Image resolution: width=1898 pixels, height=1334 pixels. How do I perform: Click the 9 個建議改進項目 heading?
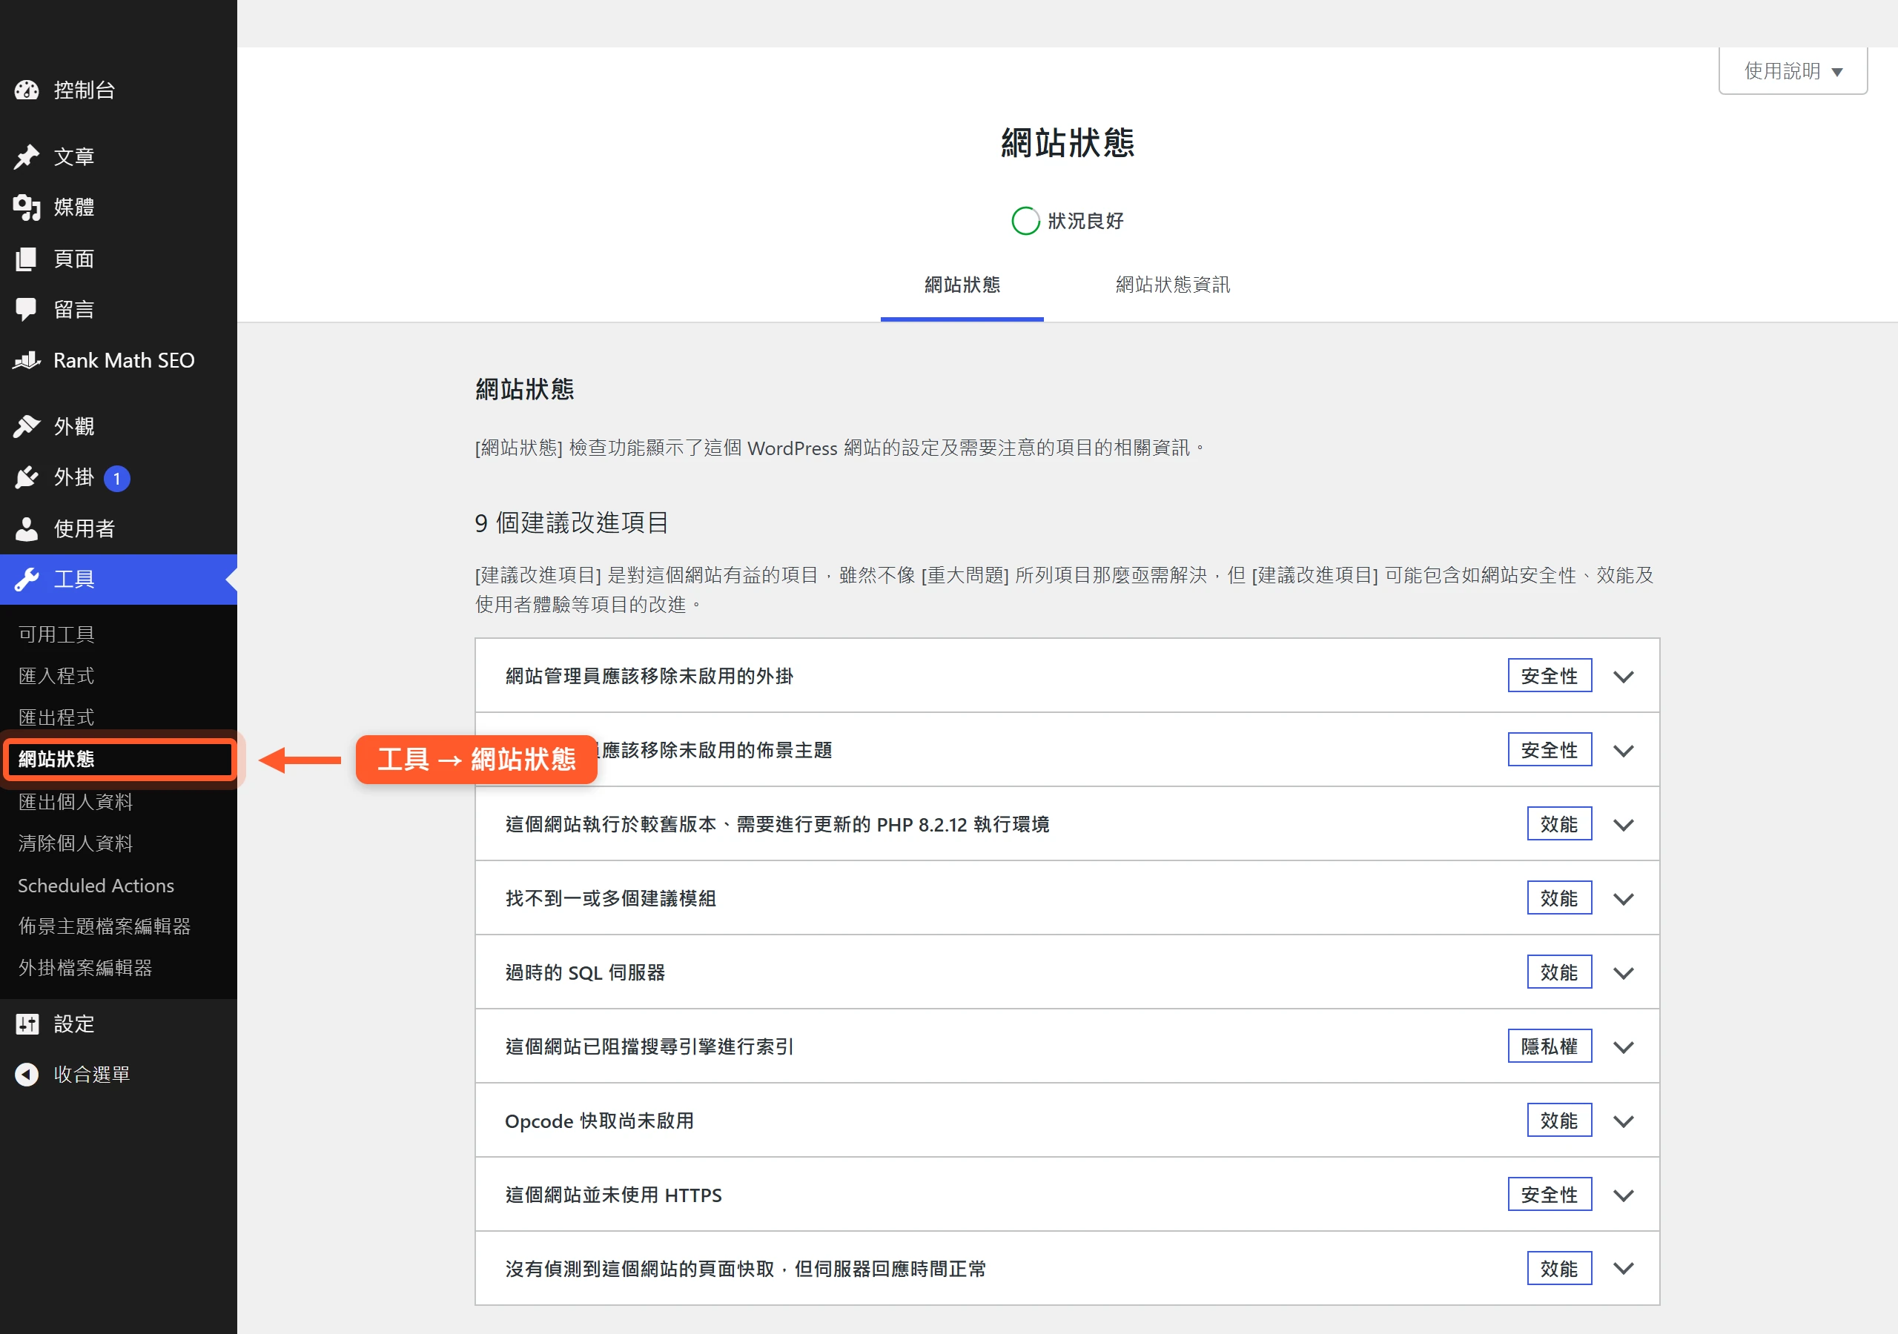[571, 523]
